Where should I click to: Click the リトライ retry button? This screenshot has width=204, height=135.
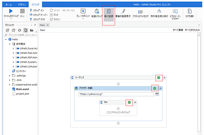coord(55,10)
